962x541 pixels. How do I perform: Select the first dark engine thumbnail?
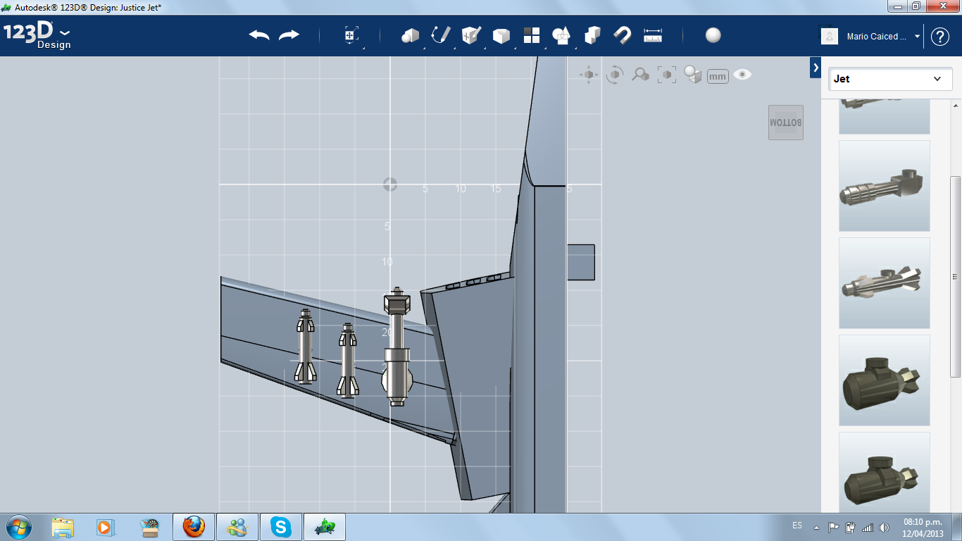pos(885,380)
